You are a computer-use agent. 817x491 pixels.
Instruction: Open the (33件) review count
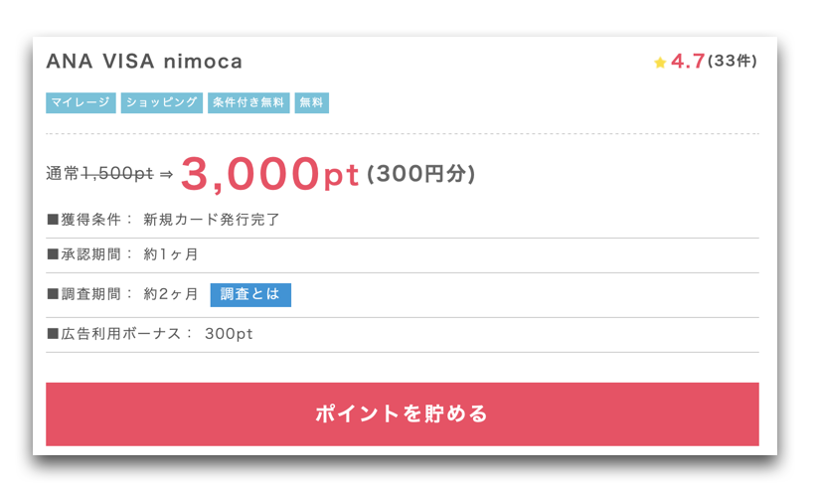point(733,62)
